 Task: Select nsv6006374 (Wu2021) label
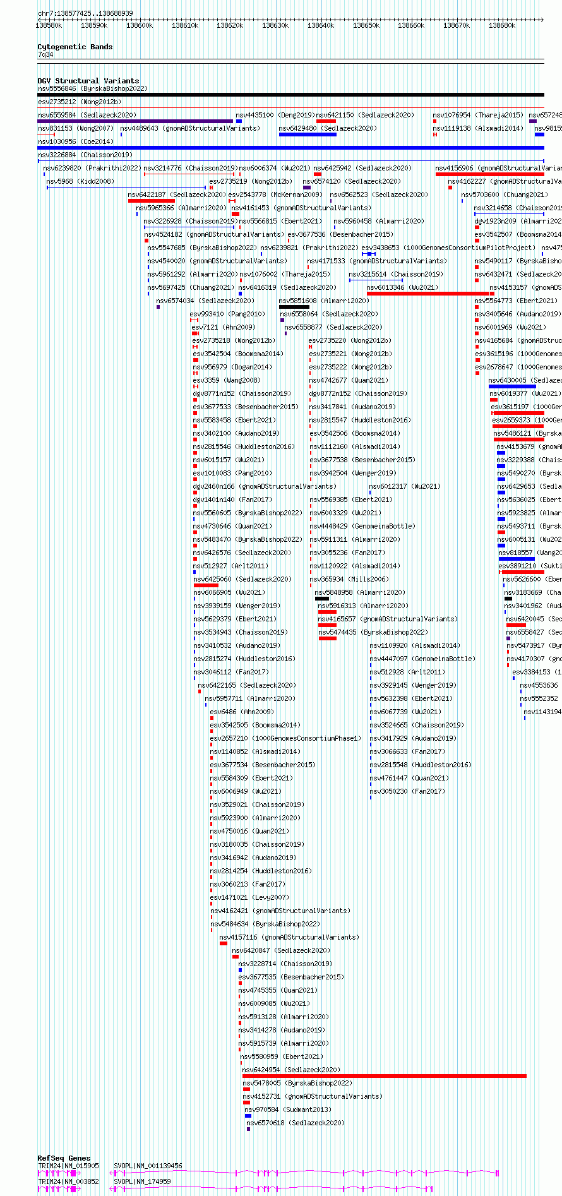pyautogui.click(x=275, y=169)
